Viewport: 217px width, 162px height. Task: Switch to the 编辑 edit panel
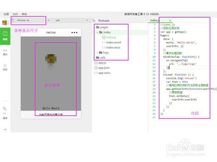point(5,36)
